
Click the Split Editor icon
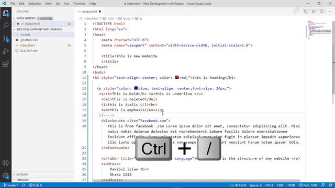click(321, 11)
